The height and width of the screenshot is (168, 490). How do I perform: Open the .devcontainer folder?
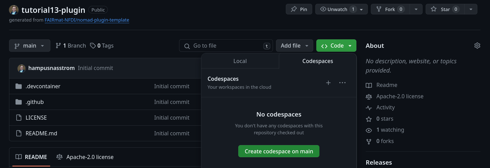43,86
